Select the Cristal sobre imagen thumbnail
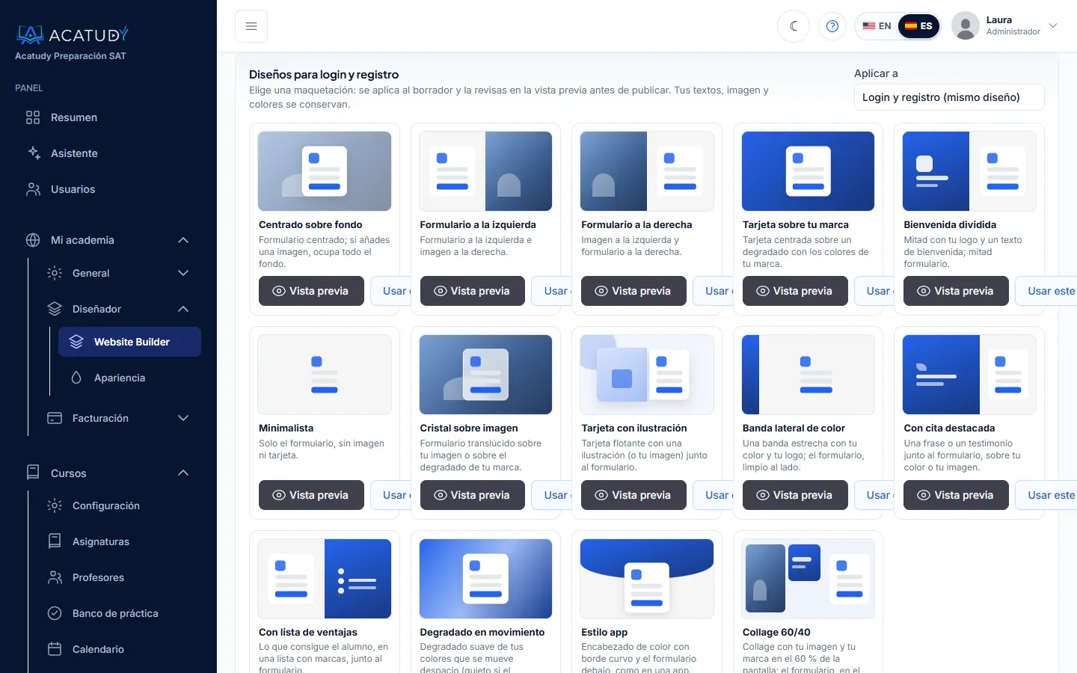The image size is (1077, 673). [485, 375]
